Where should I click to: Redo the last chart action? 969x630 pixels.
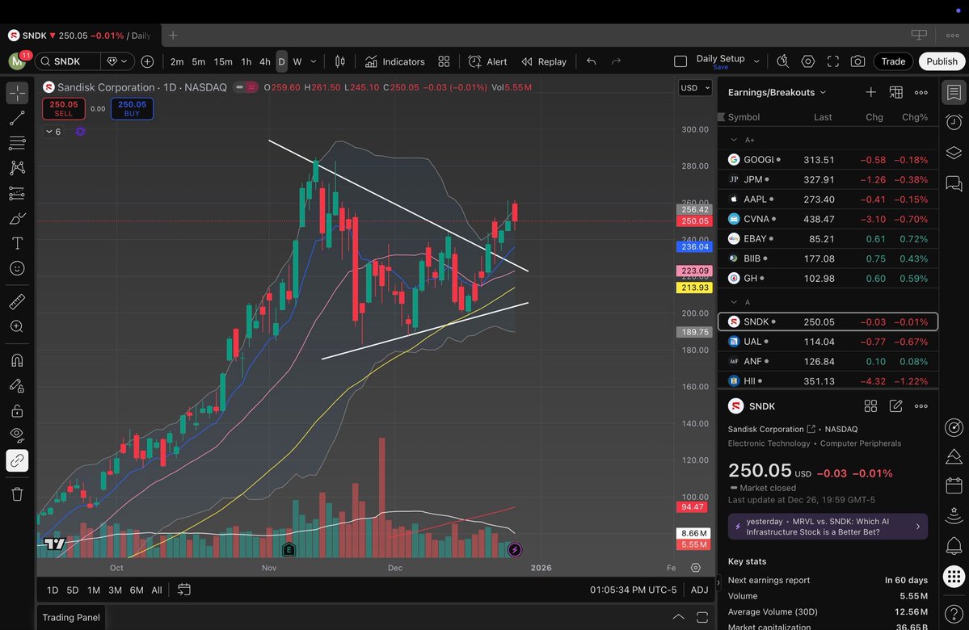[x=616, y=61]
